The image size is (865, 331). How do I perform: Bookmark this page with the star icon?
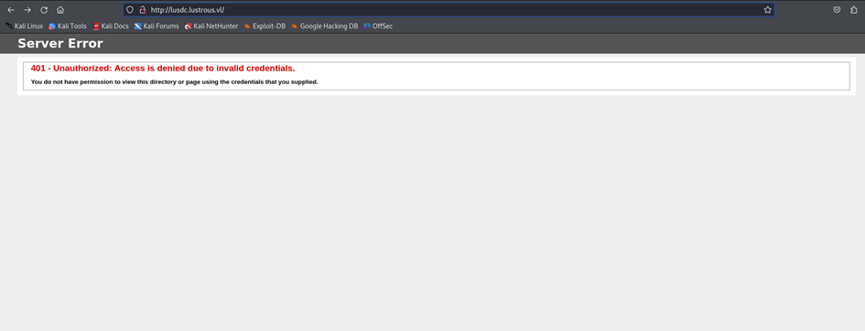click(x=767, y=10)
